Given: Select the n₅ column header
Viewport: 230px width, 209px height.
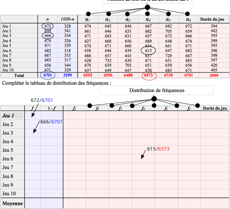Looking at the screenshot, I should 168,19.
